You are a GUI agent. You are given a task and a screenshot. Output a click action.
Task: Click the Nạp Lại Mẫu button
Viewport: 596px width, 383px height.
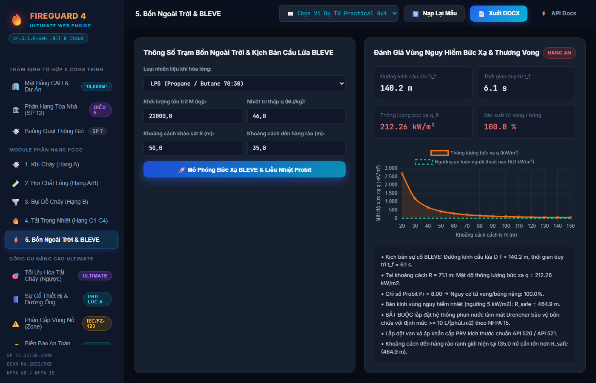point(434,14)
